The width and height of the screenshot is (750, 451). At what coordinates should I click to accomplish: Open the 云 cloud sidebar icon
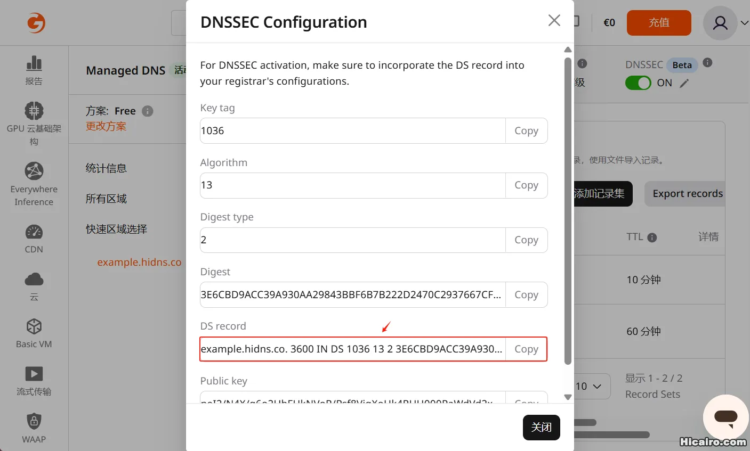(34, 279)
